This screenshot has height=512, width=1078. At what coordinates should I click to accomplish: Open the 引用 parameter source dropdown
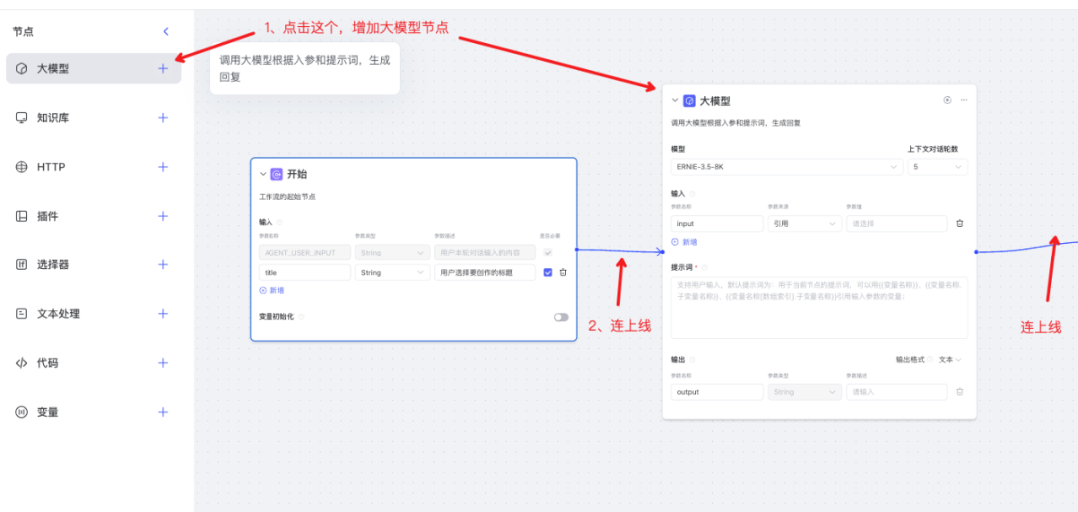[x=805, y=223]
